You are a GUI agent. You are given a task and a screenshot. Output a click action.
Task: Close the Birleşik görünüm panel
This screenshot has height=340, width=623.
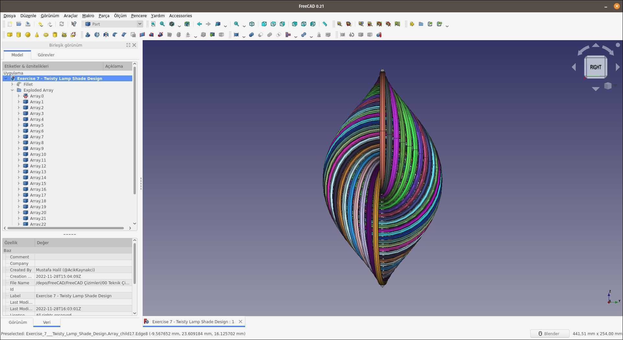pyautogui.click(x=135, y=45)
